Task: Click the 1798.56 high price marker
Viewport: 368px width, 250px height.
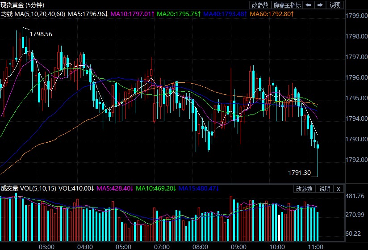Action: click(41, 34)
